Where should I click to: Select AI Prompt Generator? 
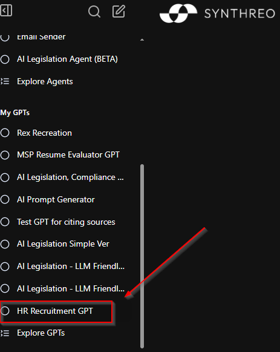[56, 200]
